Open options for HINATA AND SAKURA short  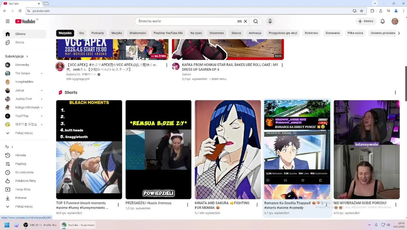257,205
